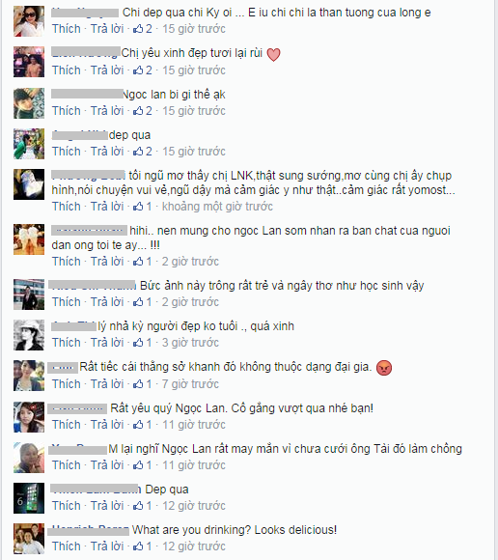Open avatar of commenter with sunglasses at top

29,21
